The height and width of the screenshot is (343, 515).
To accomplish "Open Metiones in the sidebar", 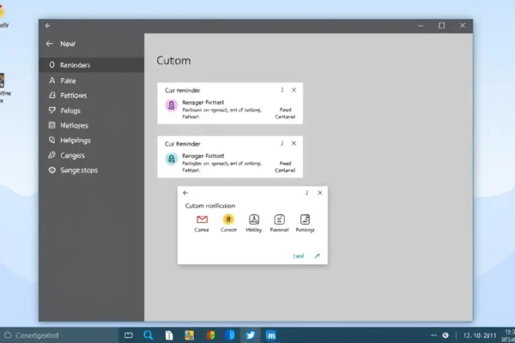I will coord(91,125).
